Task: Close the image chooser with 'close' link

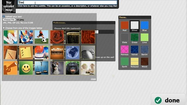Action: [x=93, y=79]
